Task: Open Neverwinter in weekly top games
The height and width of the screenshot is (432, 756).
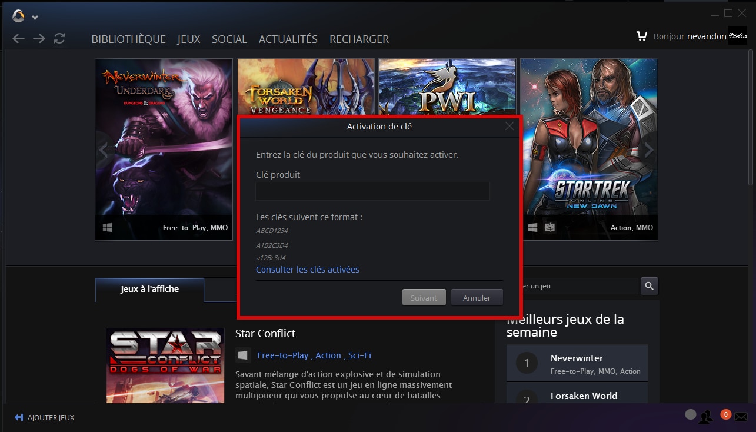Action: [577, 363]
